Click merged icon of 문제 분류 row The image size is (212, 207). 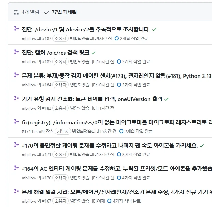pos(16,75)
